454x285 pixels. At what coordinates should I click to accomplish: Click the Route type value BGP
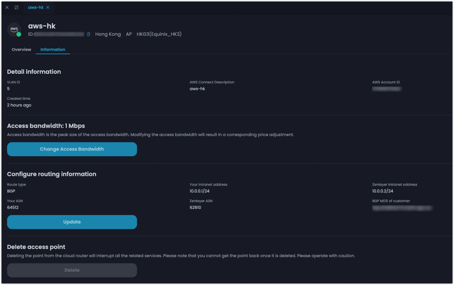(11, 191)
